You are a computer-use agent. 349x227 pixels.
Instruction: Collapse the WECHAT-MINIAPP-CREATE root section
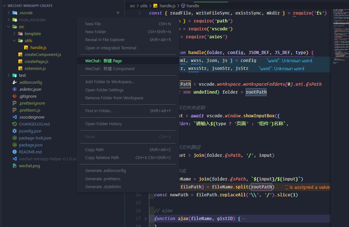pyautogui.click(x=4, y=6)
